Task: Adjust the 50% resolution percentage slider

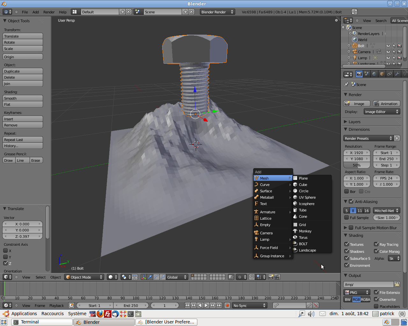Action: click(356, 165)
